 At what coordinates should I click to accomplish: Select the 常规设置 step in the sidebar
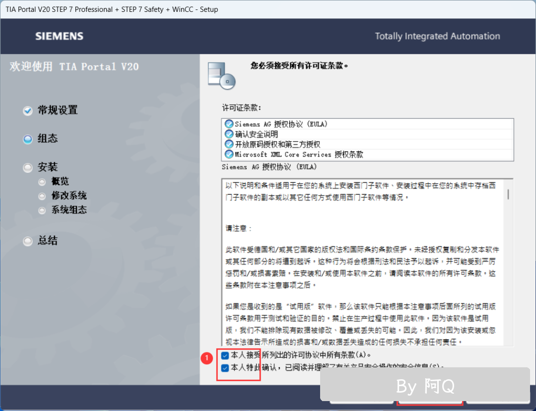(x=58, y=110)
